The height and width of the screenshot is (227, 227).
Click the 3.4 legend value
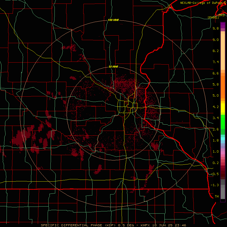216,118
